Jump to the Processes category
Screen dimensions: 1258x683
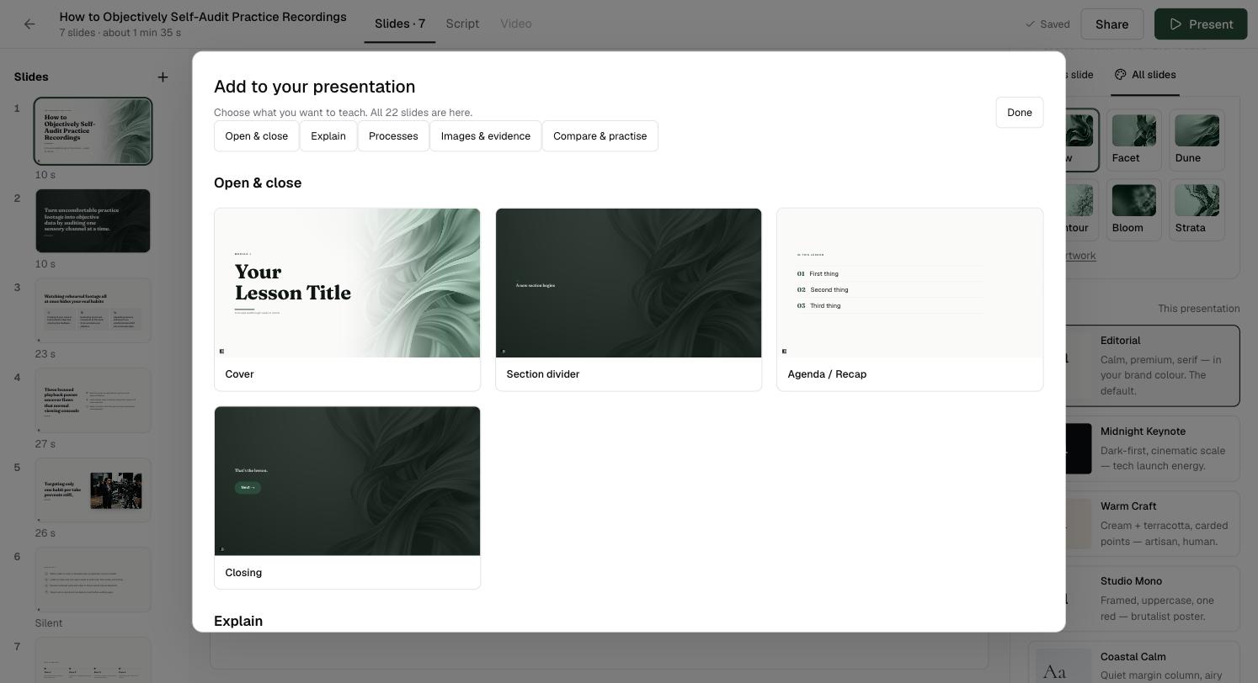click(393, 136)
